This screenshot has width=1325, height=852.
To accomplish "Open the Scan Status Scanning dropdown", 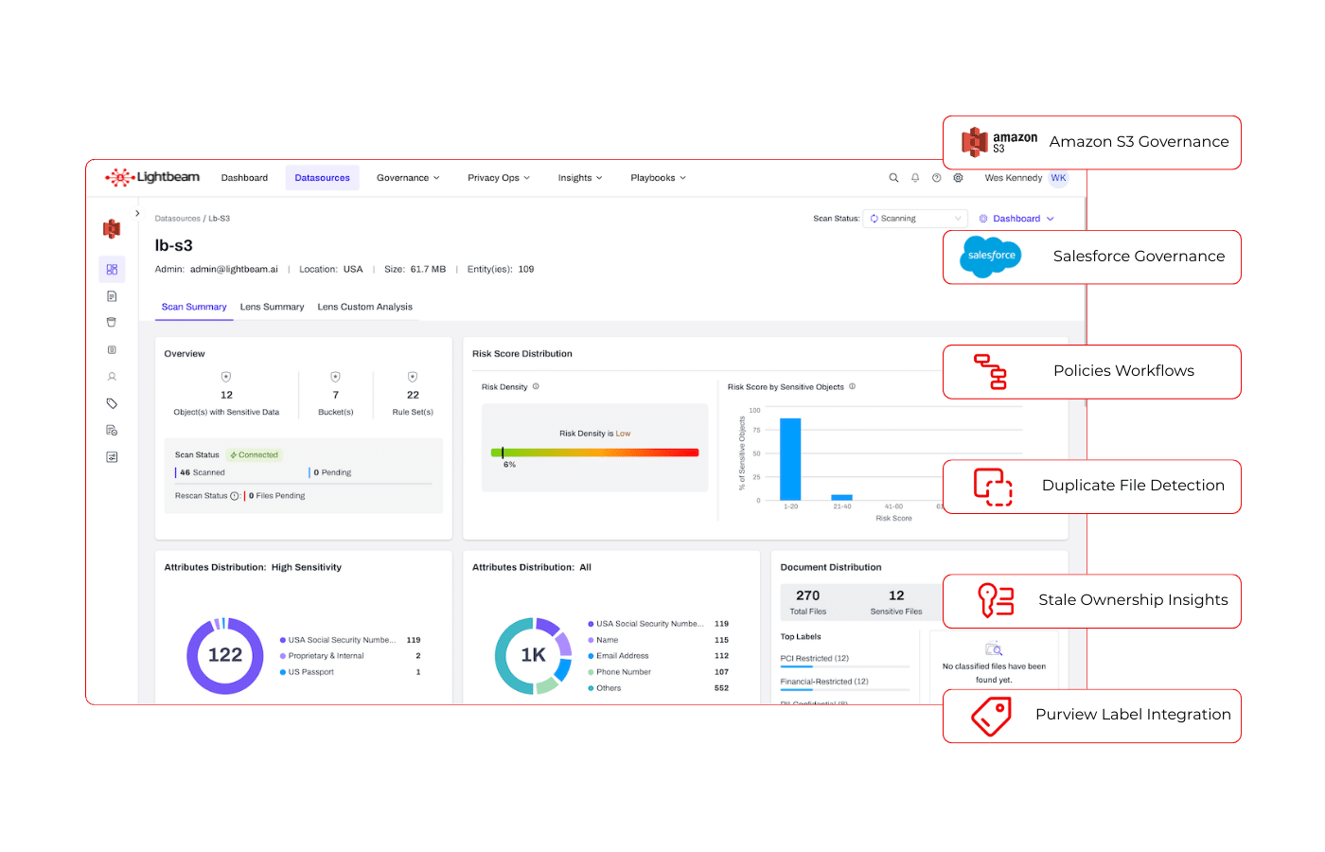I will tap(914, 219).
